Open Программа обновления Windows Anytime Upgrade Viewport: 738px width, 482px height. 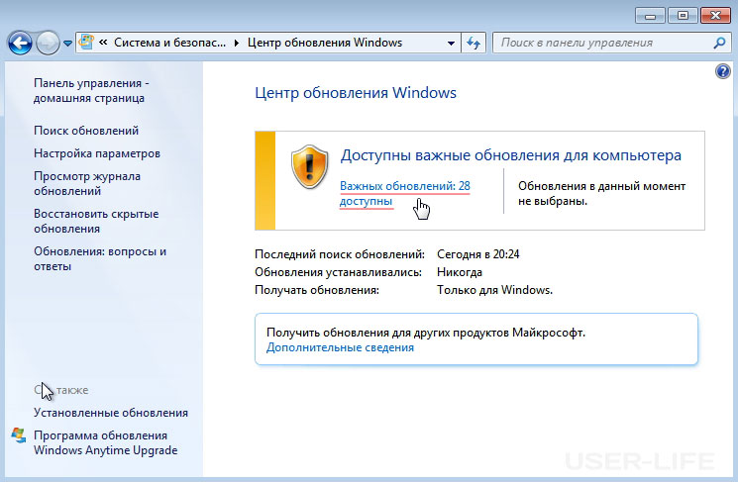(105, 442)
